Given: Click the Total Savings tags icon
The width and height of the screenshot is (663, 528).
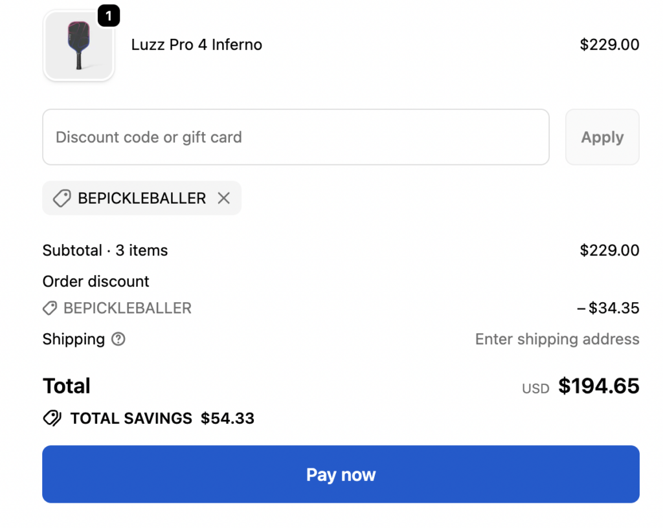Looking at the screenshot, I should [x=52, y=419].
